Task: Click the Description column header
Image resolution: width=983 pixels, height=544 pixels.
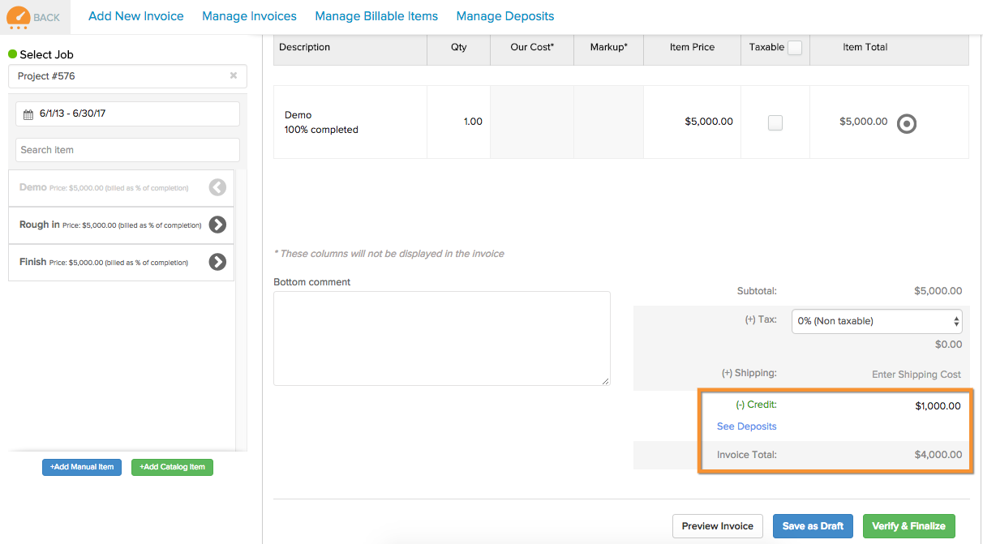Action: 350,48
